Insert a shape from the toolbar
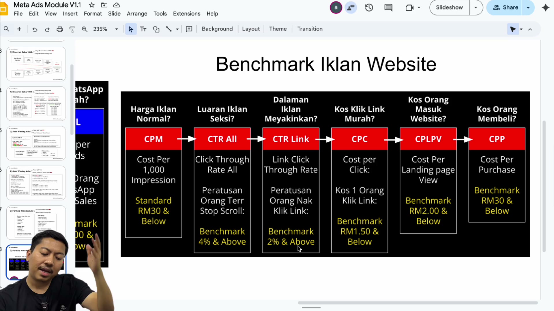The image size is (554, 311). pyautogui.click(x=156, y=29)
